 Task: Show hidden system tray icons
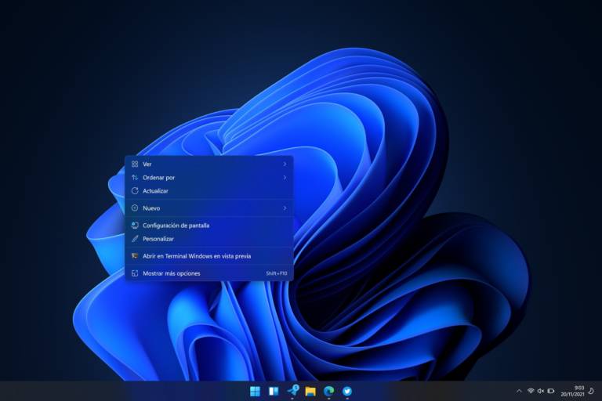point(519,391)
